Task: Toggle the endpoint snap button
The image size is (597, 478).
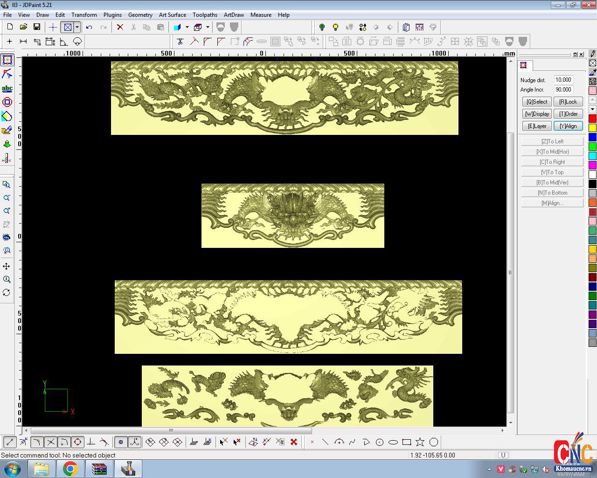Action: click(x=9, y=442)
